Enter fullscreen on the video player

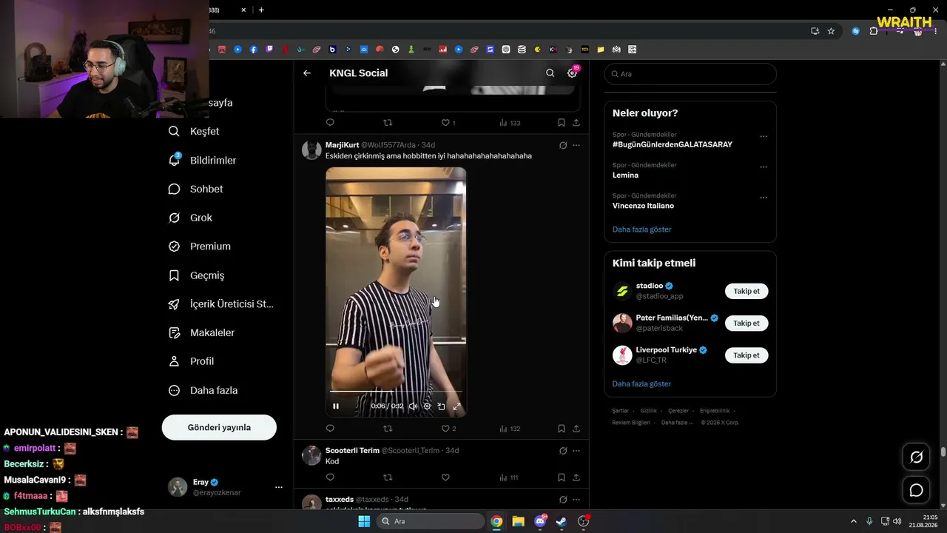[x=456, y=406]
